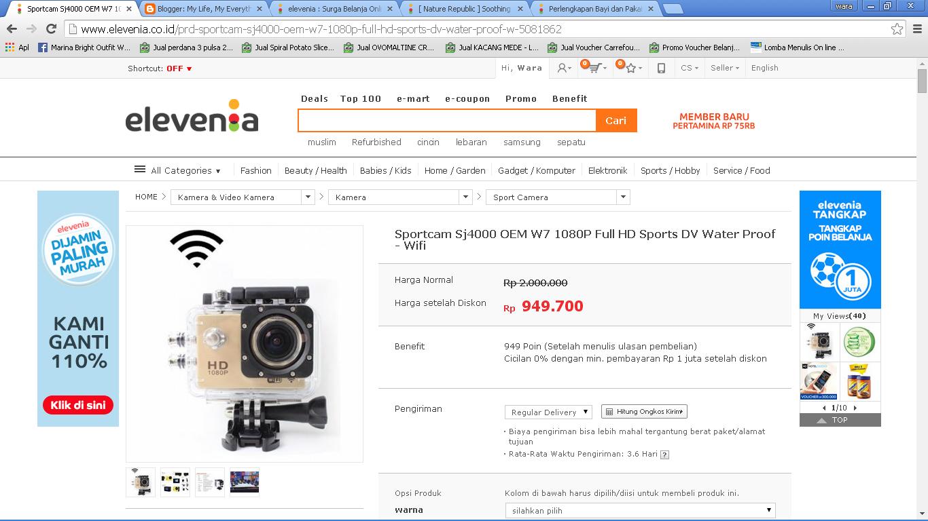
Task: Open the aloe vera item in My Views
Action: coord(860,342)
